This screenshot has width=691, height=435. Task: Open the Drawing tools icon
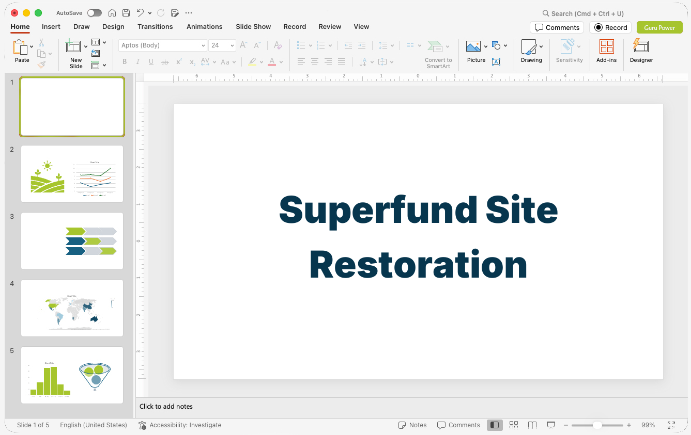(x=529, y=46)
